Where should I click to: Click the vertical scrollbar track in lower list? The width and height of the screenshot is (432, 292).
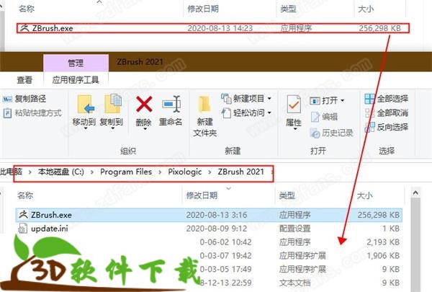pyautogui.click(x=415, y=244)
